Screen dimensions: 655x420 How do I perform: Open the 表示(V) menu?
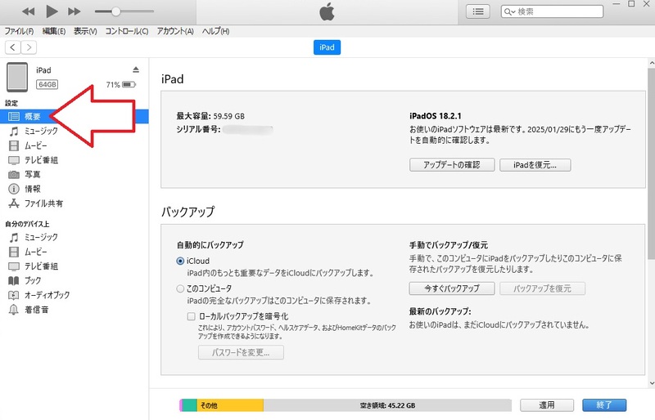click(x=85, y=31)
